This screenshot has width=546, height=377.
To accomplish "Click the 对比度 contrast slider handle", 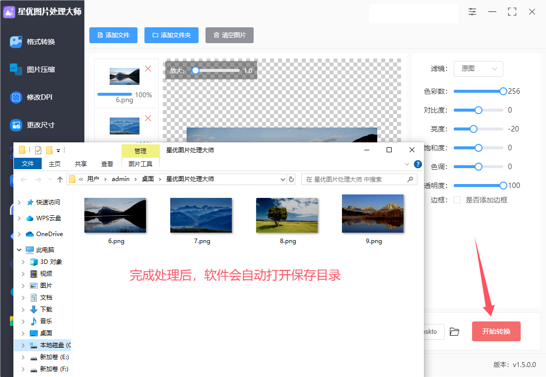I will click(478, 110).
